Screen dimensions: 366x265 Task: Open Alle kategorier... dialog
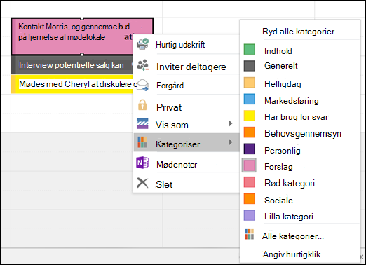[x=293, y=236]
